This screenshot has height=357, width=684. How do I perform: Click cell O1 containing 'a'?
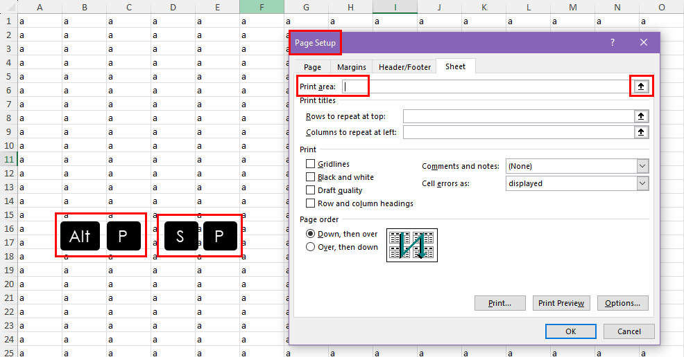662,21
